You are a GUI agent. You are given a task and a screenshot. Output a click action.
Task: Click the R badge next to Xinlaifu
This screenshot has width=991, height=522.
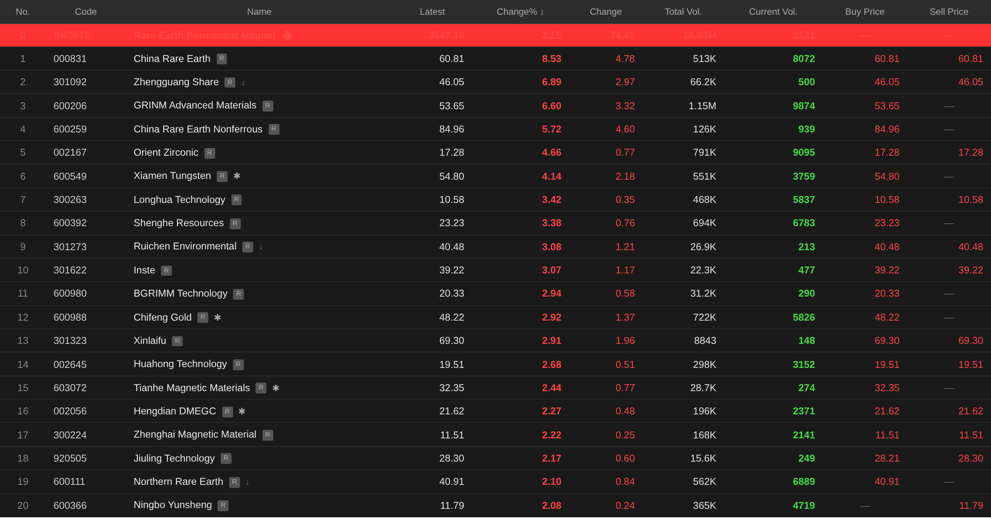177,341
